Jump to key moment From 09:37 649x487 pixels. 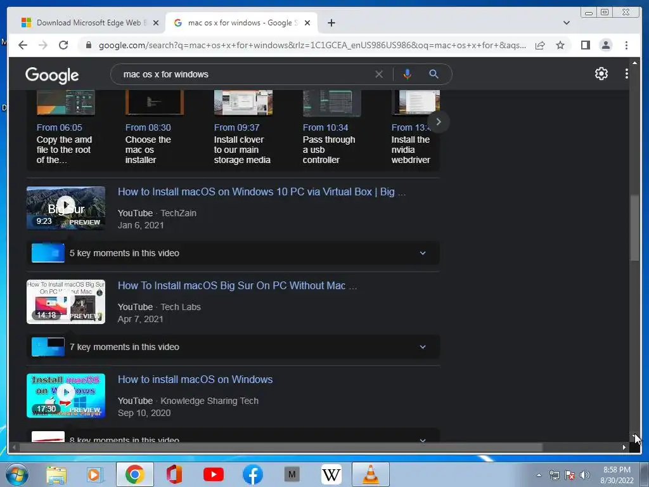pos(236,127)
